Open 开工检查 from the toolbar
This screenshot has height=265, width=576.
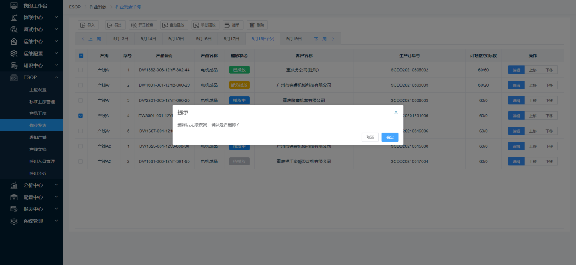[x=143, y=25]
